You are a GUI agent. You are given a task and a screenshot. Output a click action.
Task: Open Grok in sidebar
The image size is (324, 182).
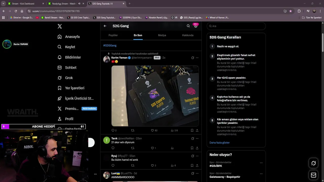(x=65, y=78)
